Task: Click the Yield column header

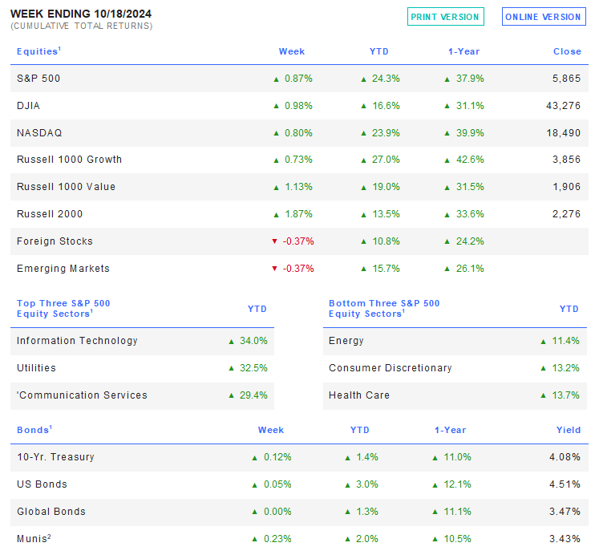Action: (569, 430)
